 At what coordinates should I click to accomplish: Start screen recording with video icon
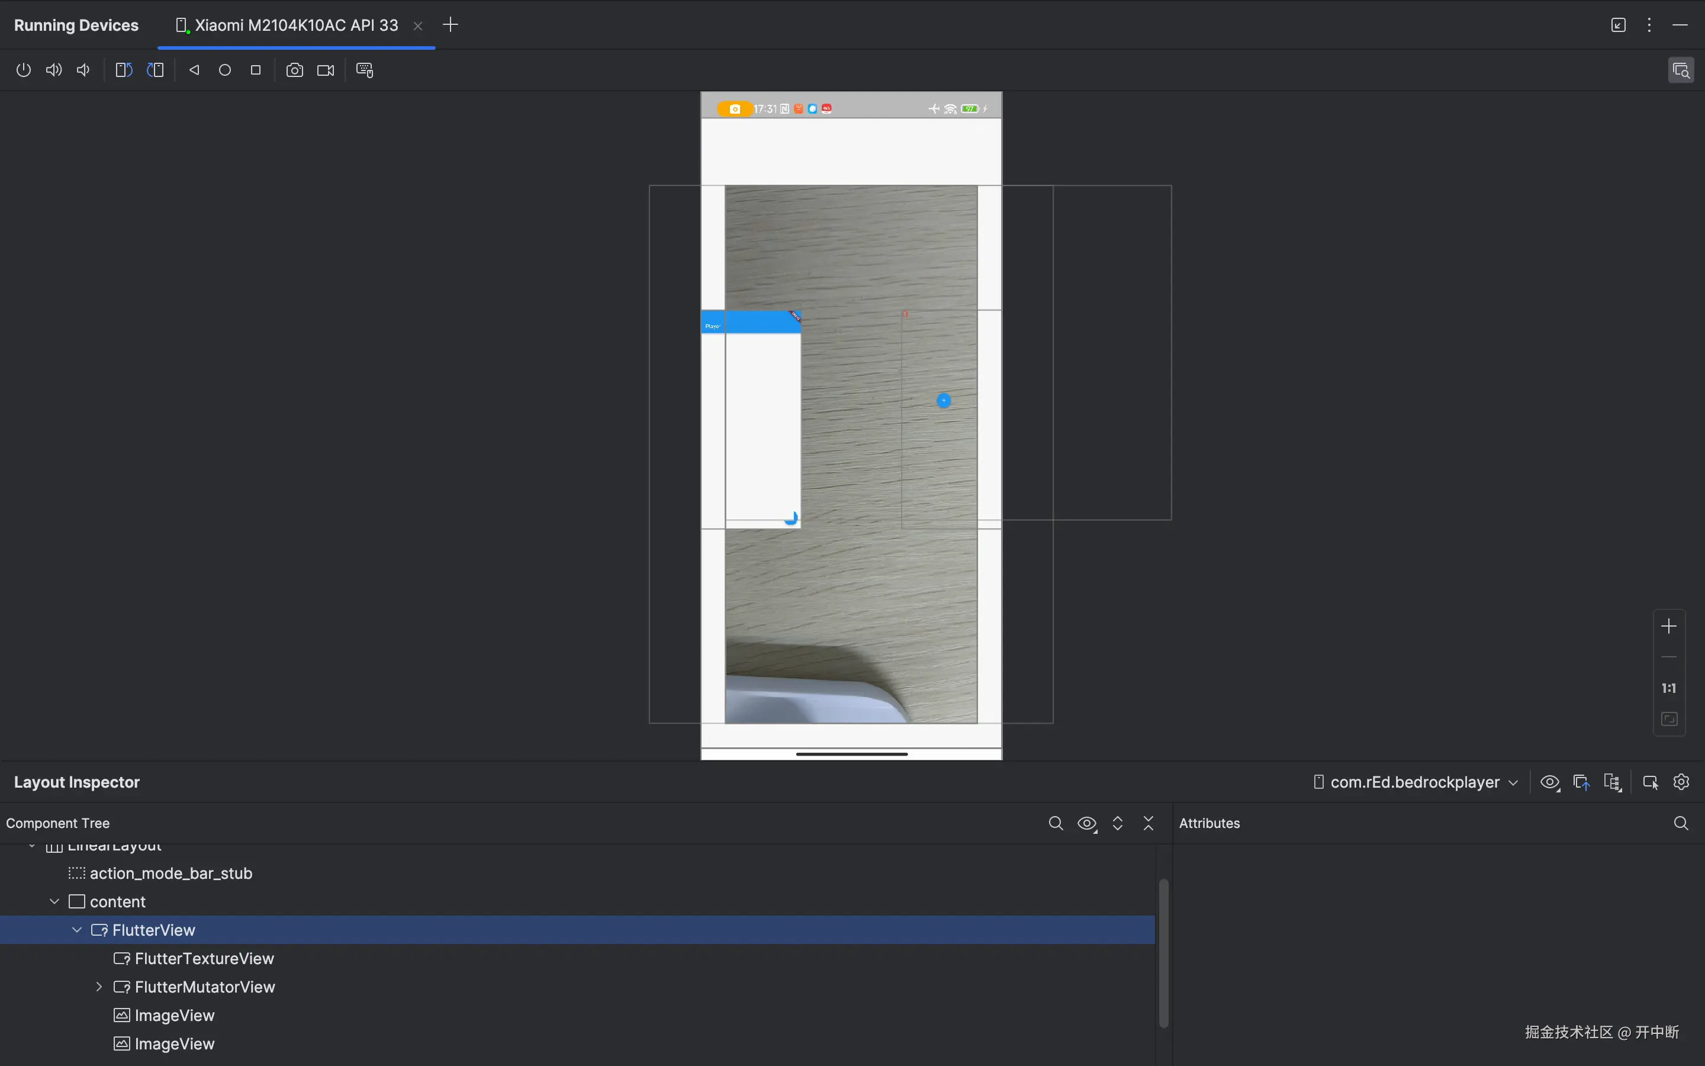click(x=326, y=70)
